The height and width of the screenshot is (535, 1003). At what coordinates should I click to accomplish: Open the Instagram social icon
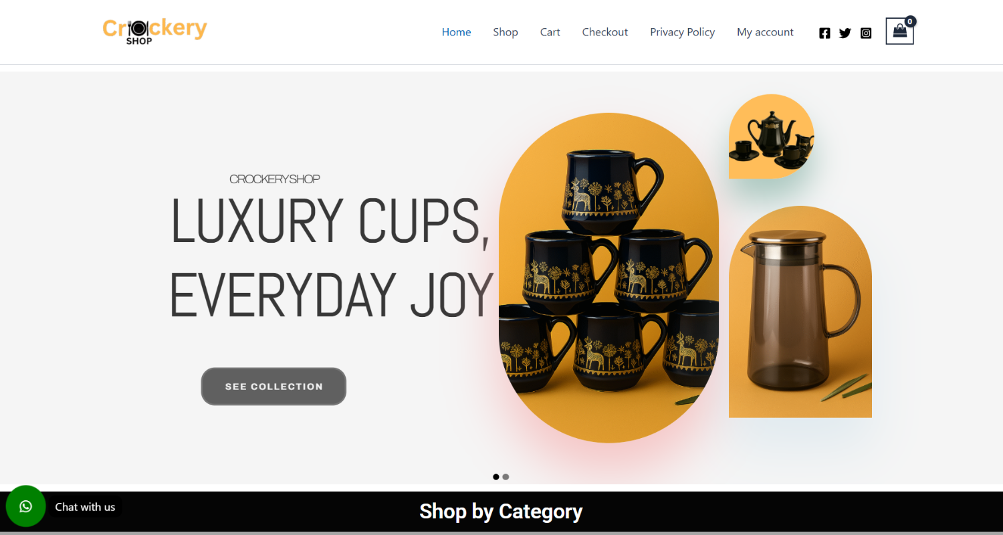pyautogui.click(x=866, y=33)
